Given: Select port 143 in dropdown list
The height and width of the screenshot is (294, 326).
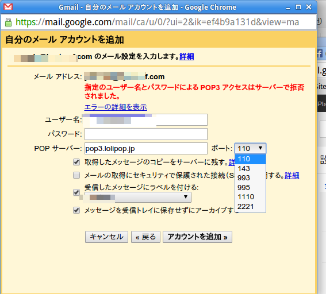Looking at the screenshot, I should click(250, 169).
